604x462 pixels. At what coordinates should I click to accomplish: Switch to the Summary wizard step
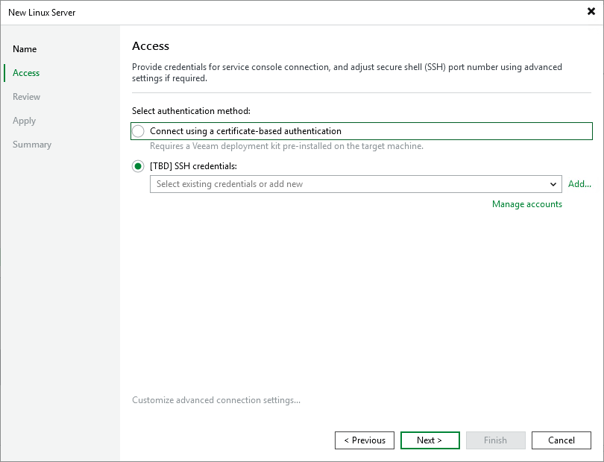tap(32, 145)
